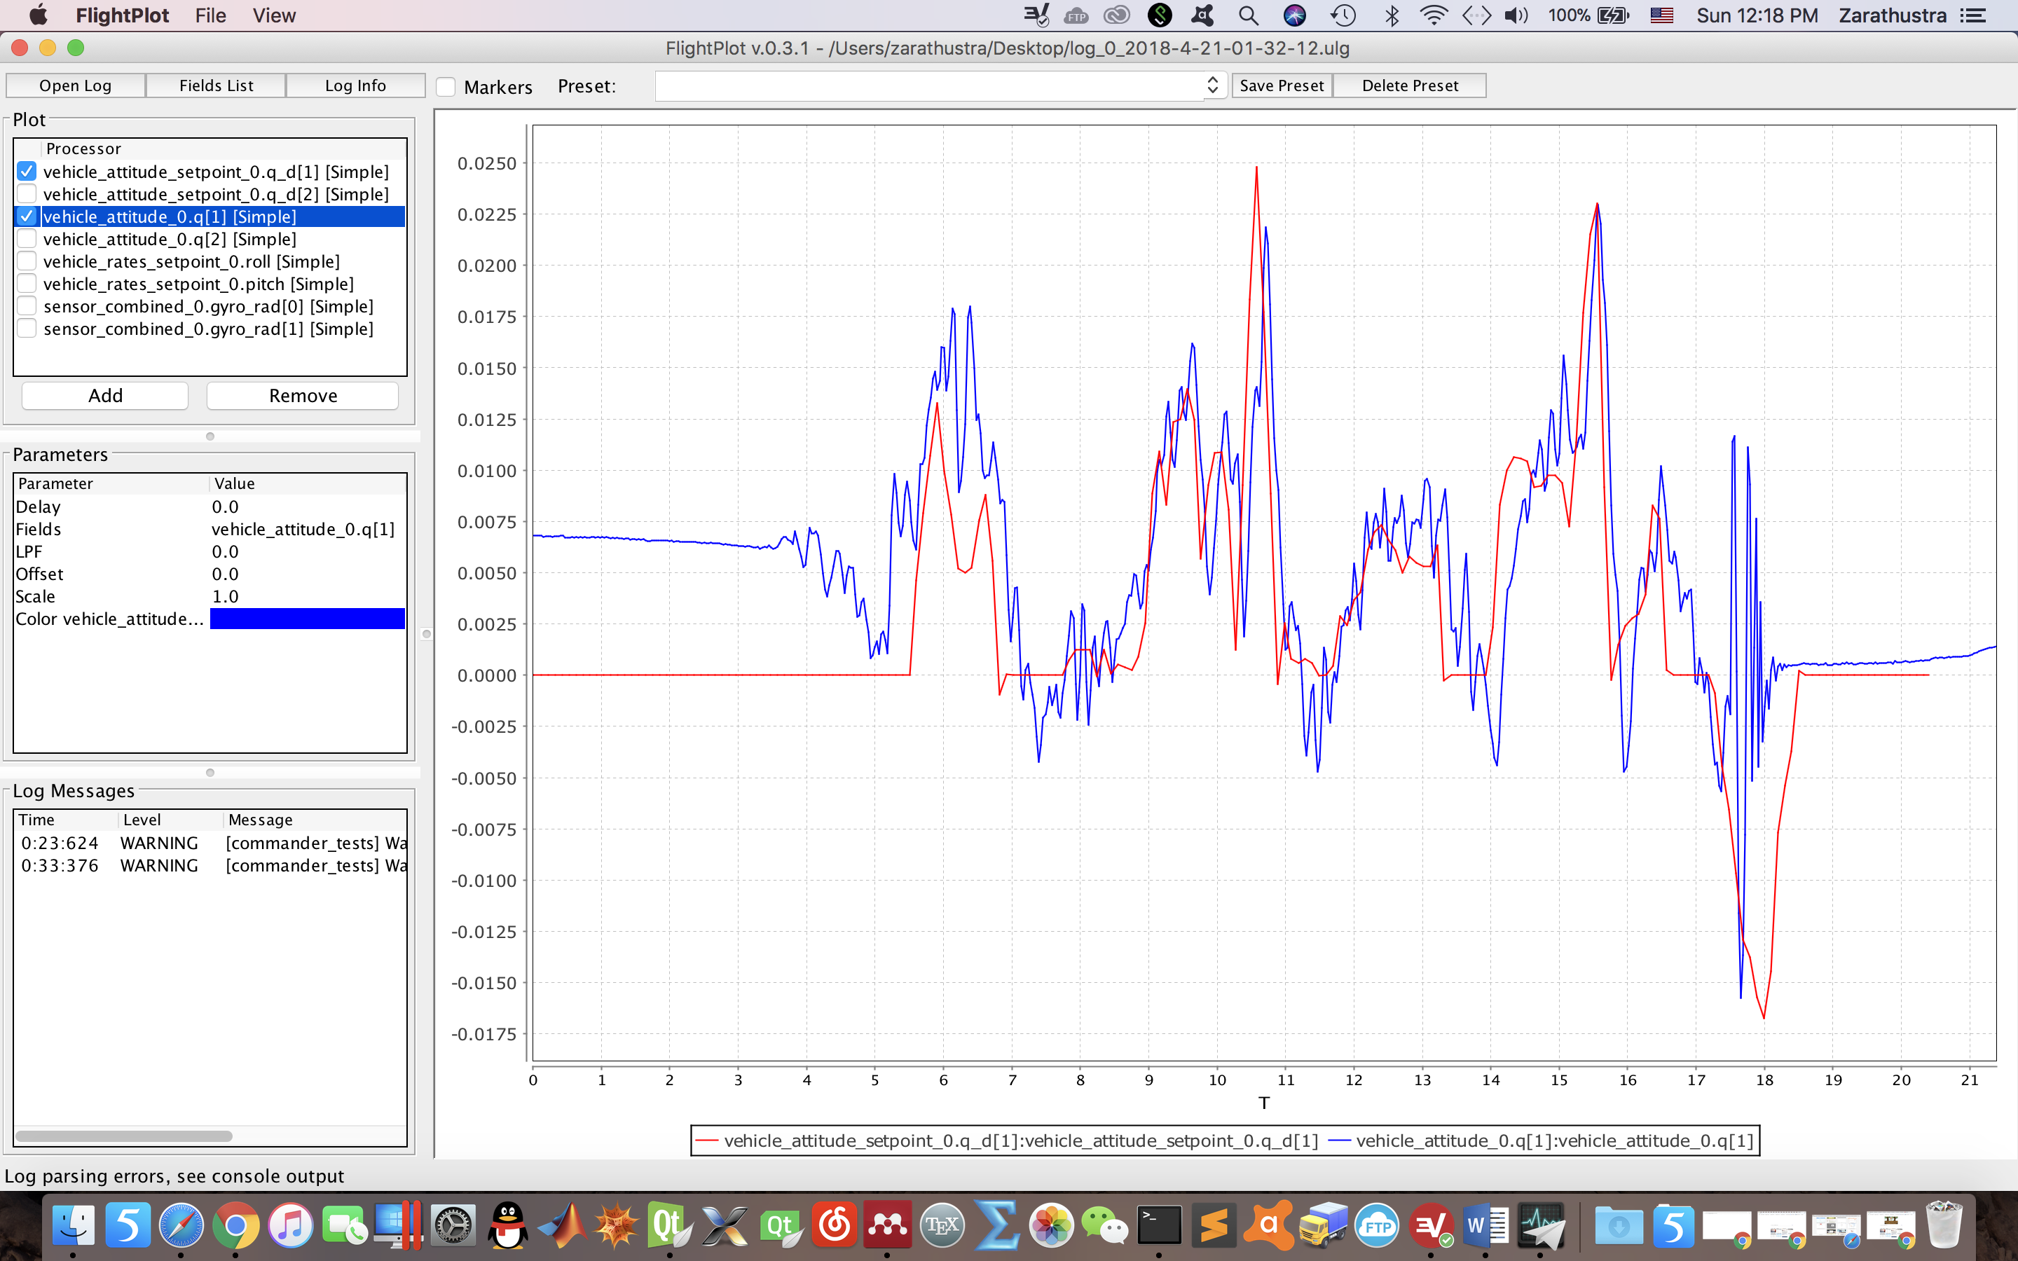Uncheck the vehicle_attitude_setpoint_0.q_d[1] plot checkbox
2018x1261 pixels.
[x=27, y=171]
